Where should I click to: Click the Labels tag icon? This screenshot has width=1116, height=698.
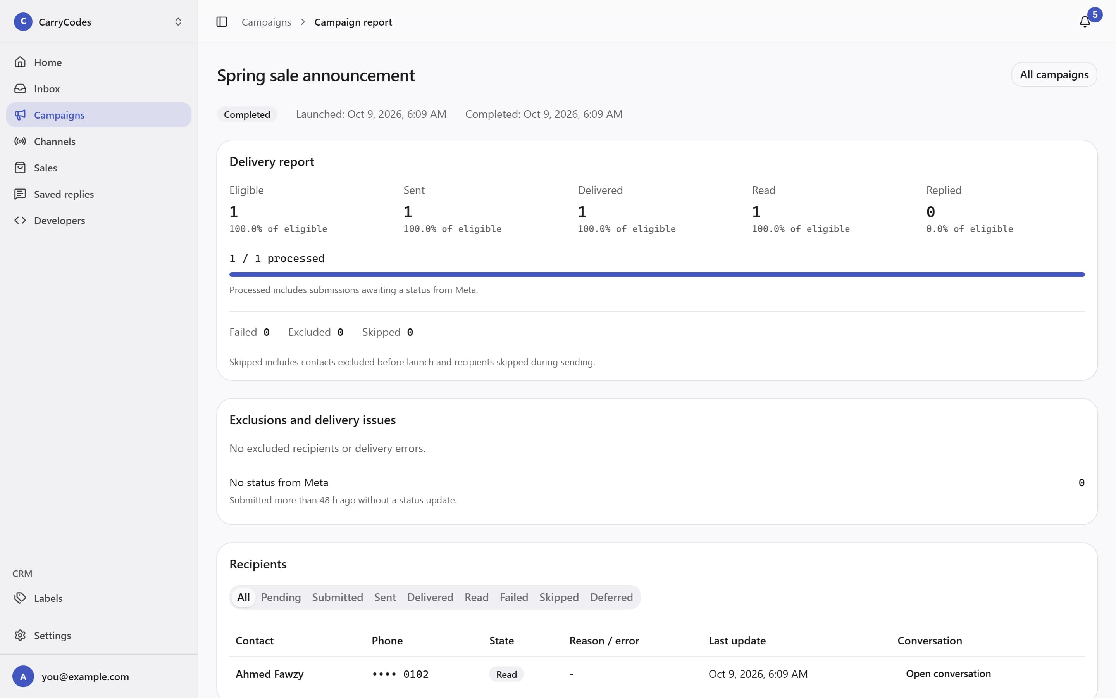20,598
